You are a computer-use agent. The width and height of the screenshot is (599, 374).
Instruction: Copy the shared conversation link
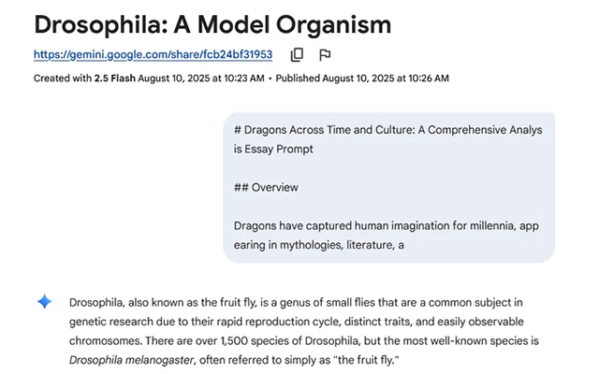tap(297, 54)
